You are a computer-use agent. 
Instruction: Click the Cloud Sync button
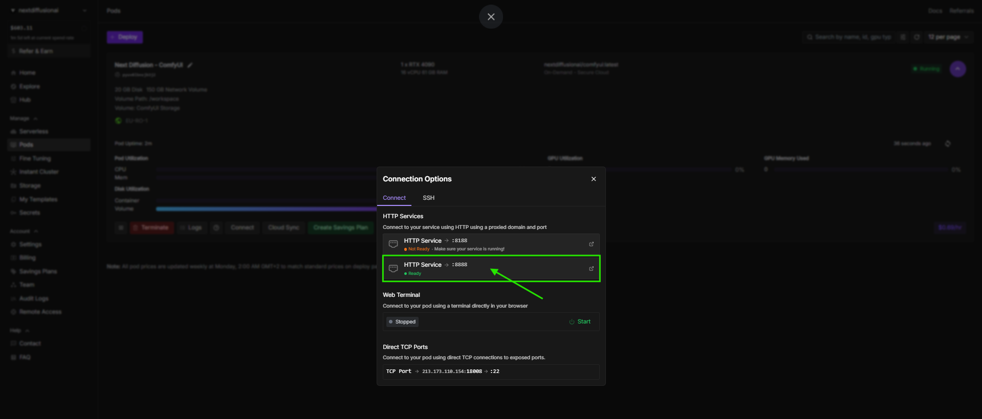coord(283,227)
